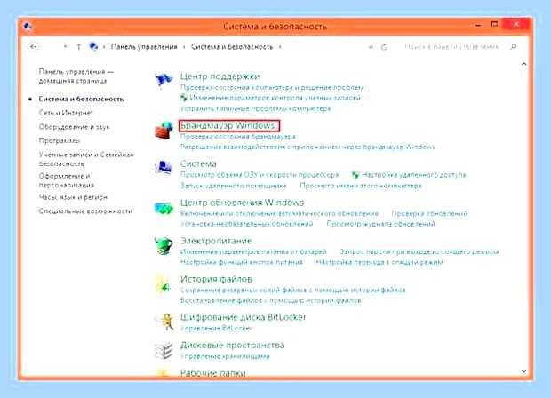Open Система heading link
Viewport: 551px width, 398px height.
pyautogui.click(x=198, y=163)
